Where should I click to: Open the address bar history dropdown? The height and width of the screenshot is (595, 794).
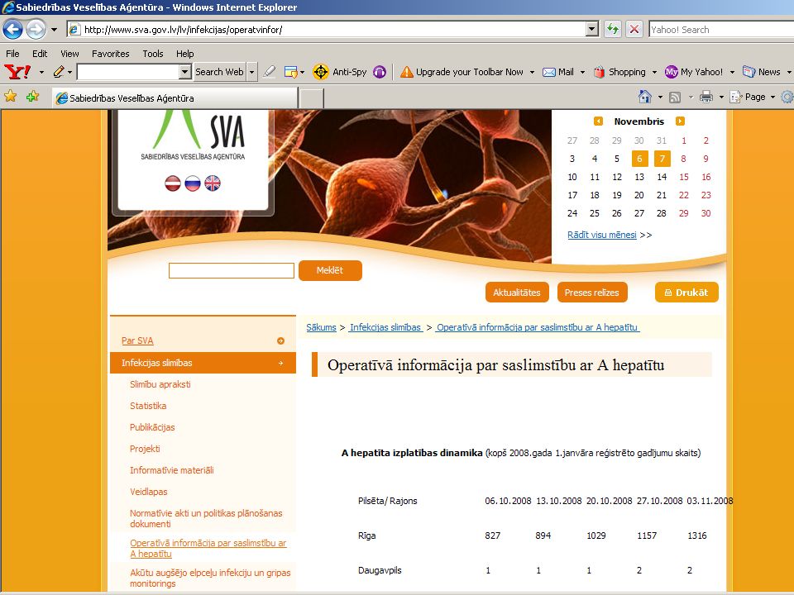click(592, 30)
